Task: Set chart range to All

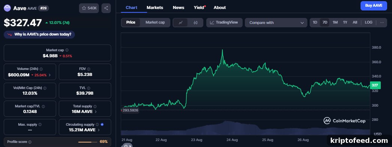Action: click(x=355, y=22)
